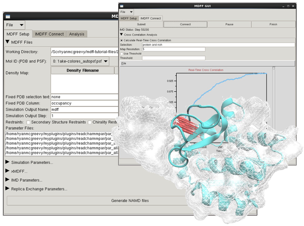Click the Submit button
This screenshot has height=226, width=304.
(141, 24)
